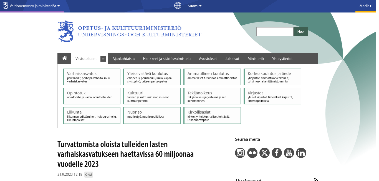Select Hankkeet ja säädösvalmistelu menu

point(167,59)
